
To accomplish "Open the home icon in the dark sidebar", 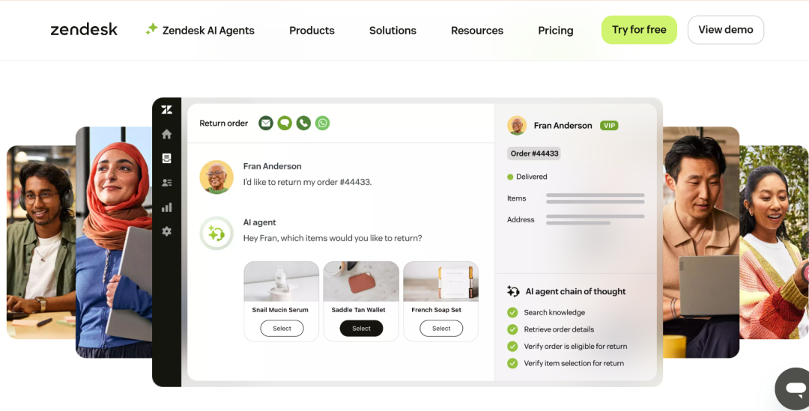I will (166, 134).
